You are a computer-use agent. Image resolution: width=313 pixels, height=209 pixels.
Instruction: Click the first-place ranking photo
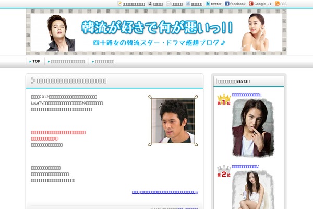click(253, 128)
